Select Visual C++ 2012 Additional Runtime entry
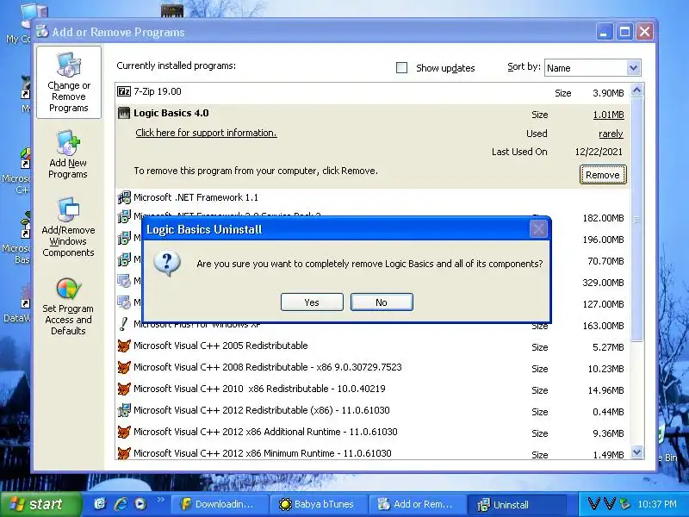The image size is (689, 517). pos(373,433)
